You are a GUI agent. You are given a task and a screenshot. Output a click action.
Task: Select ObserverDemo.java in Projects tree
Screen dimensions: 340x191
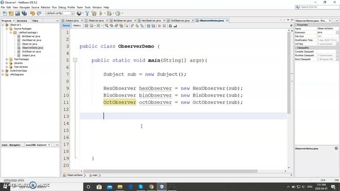[32, 48]
